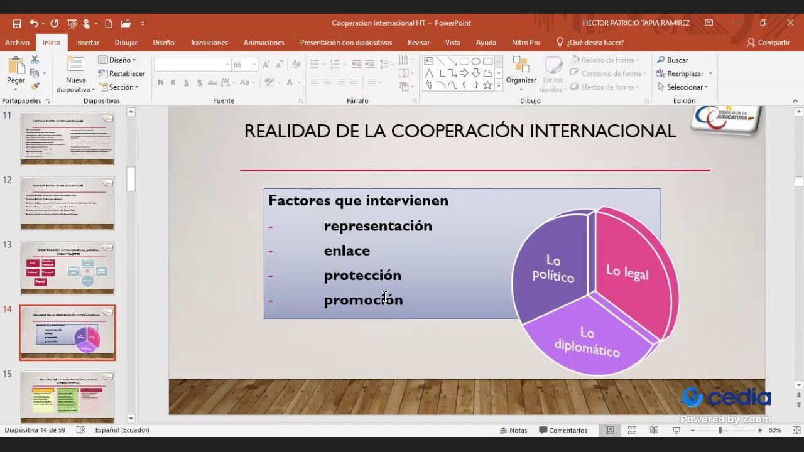The image size is (804, 452).
Task: Click Restablecer to reset slide
Action: (x=122, y=73)
